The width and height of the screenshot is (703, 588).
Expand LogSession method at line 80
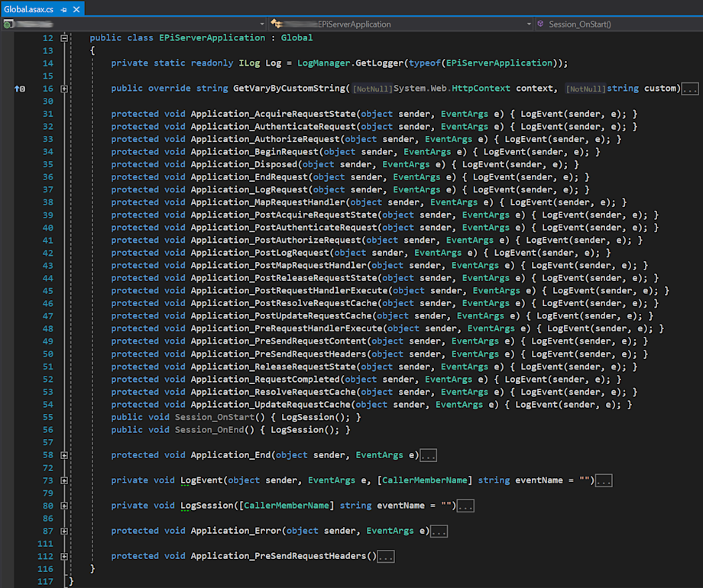tap(64, 506)
